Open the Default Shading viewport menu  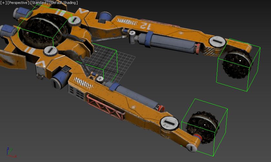[x=64, y=3]
